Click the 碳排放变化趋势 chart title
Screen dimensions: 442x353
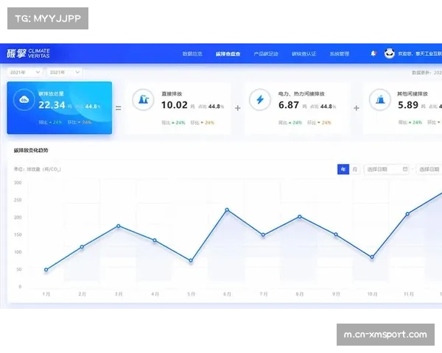tap(31, 150)
